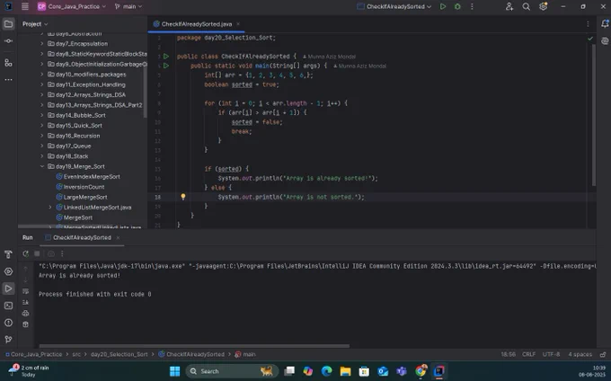Open IDE settings gear icon

point(543,6)
